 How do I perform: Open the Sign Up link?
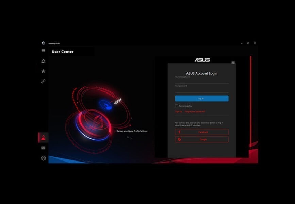coord(179,111)
